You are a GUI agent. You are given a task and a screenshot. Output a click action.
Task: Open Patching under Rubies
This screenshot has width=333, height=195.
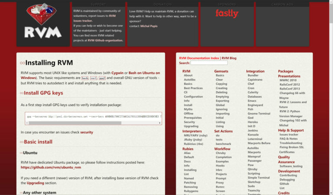pos(190,182)
